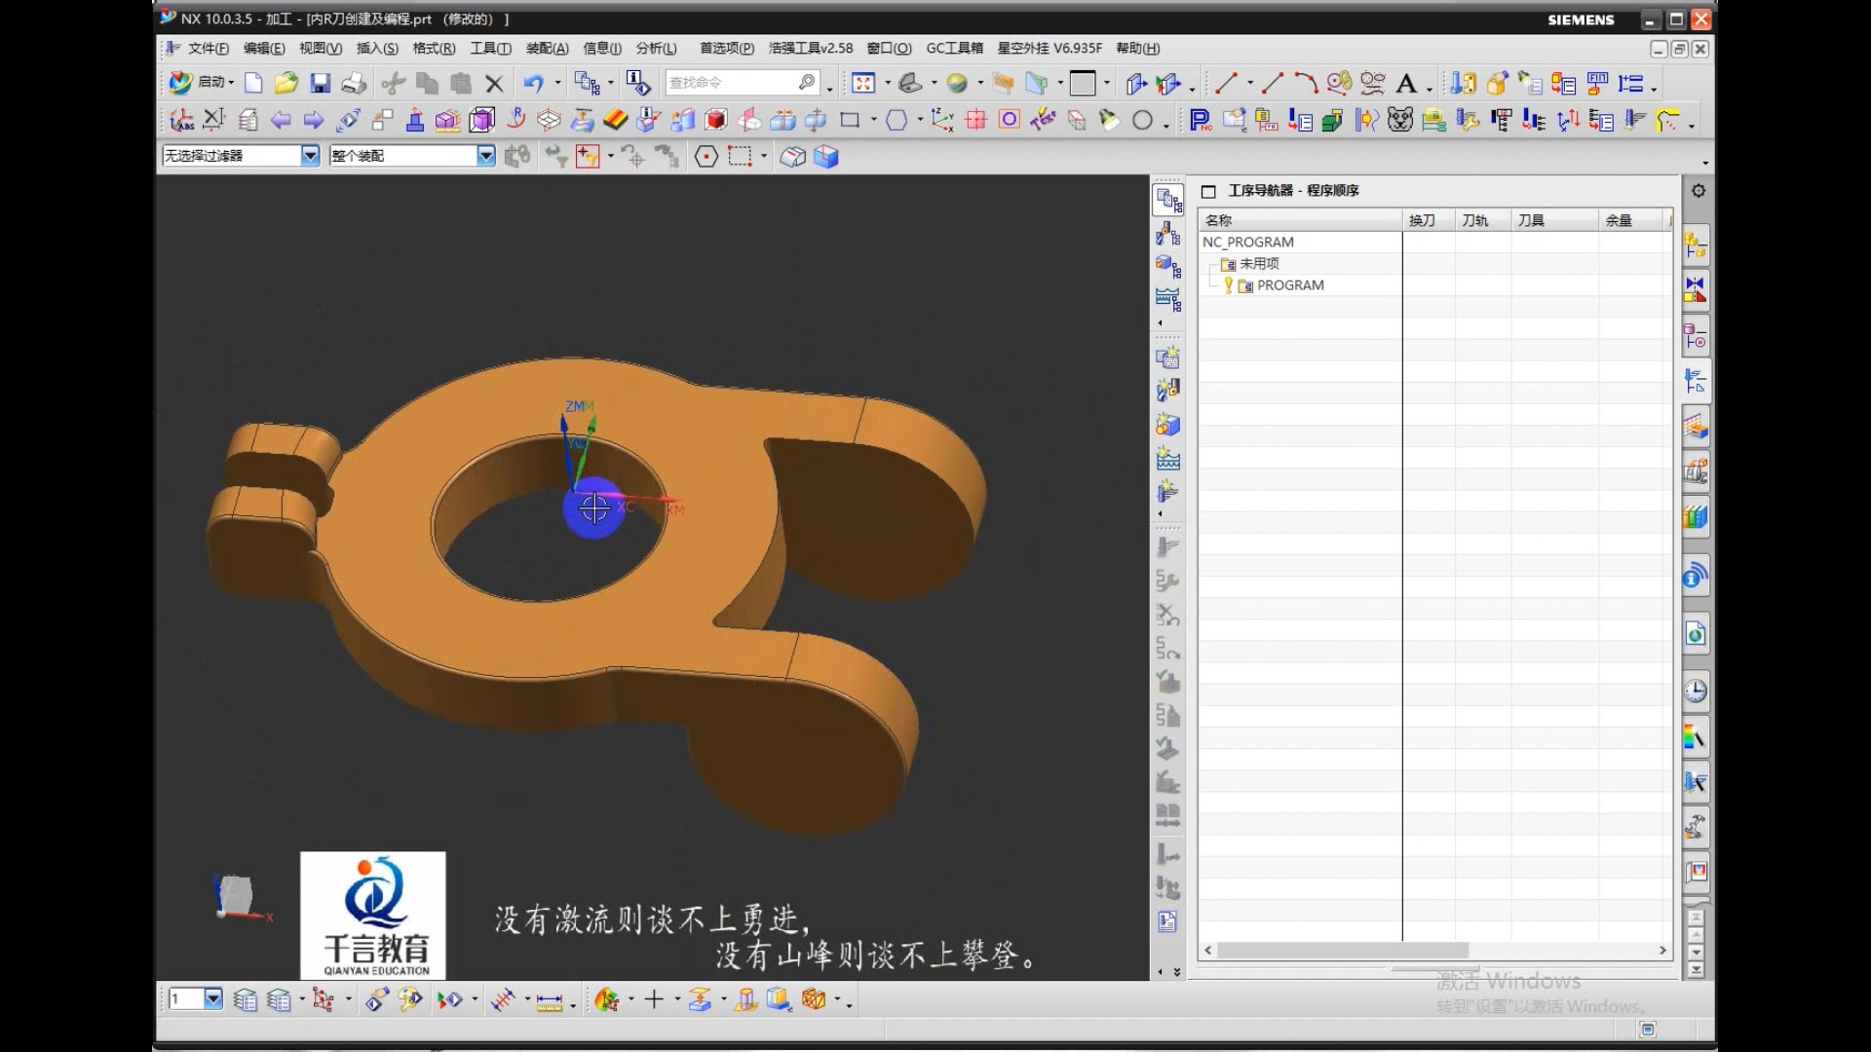Select the PROGRAM tree node
1871x1052 pixels.
click(x=1289, y=285)
